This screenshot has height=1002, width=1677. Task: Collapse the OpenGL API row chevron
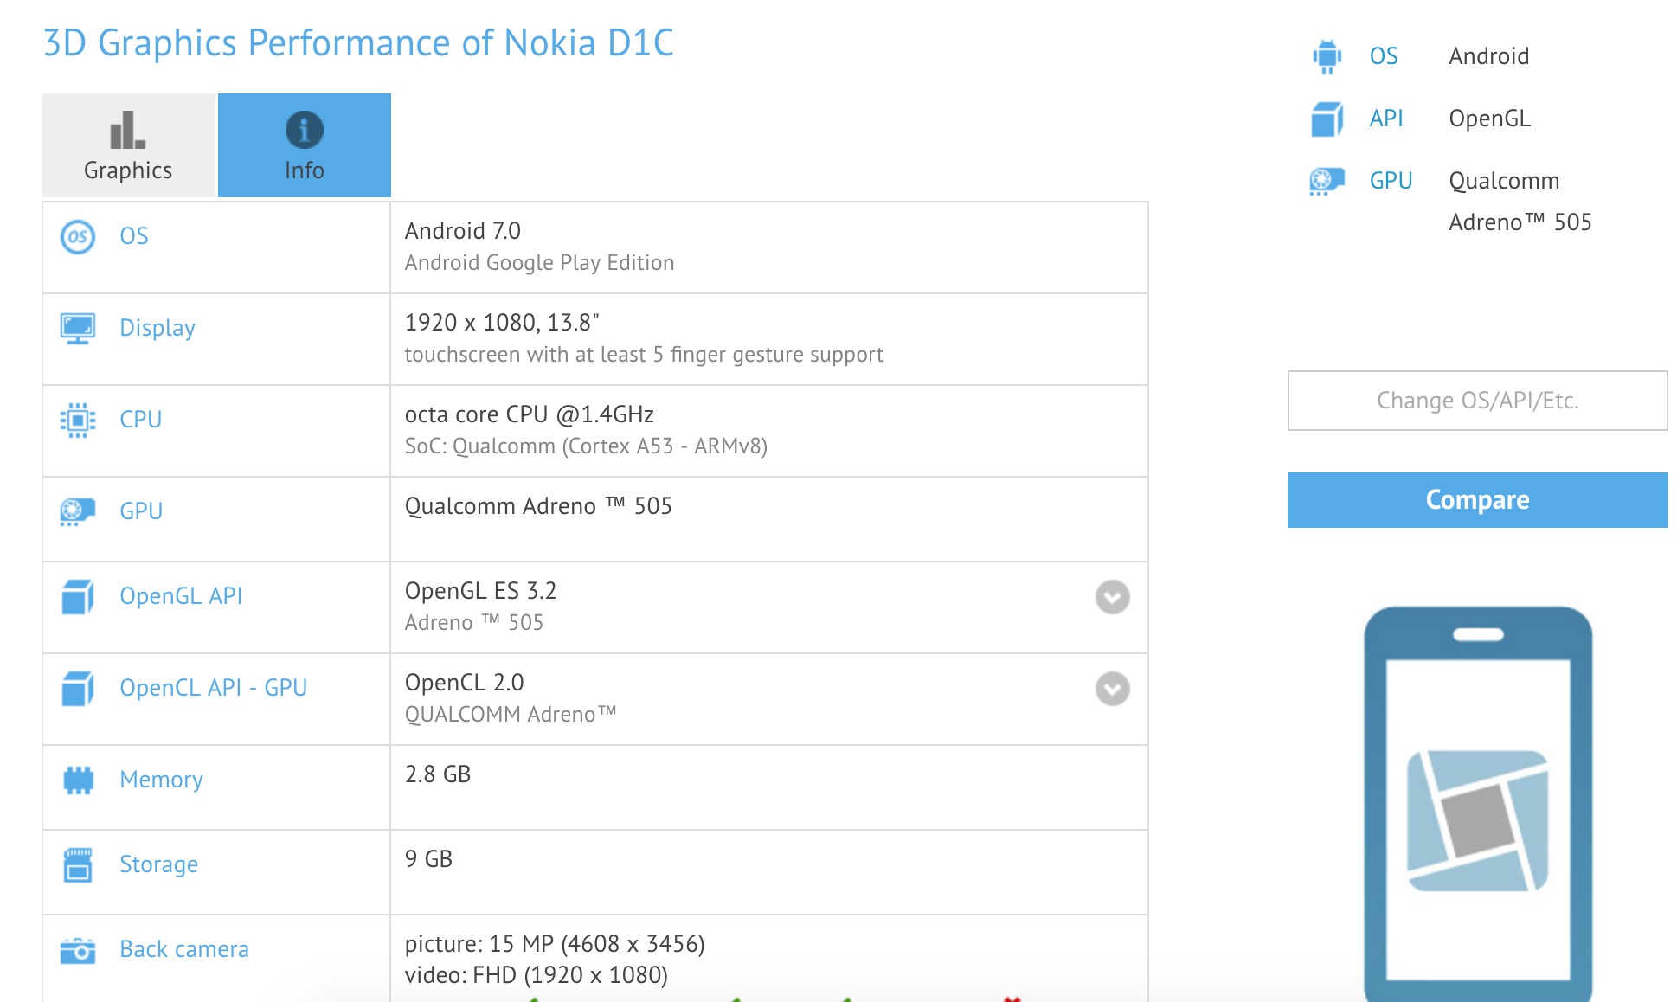[x=1113, y=597]
